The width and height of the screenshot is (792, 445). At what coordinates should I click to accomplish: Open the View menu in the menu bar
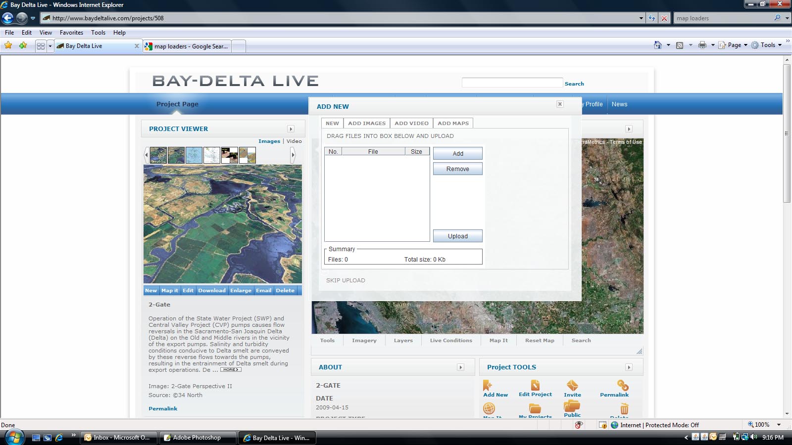point(46,33)
